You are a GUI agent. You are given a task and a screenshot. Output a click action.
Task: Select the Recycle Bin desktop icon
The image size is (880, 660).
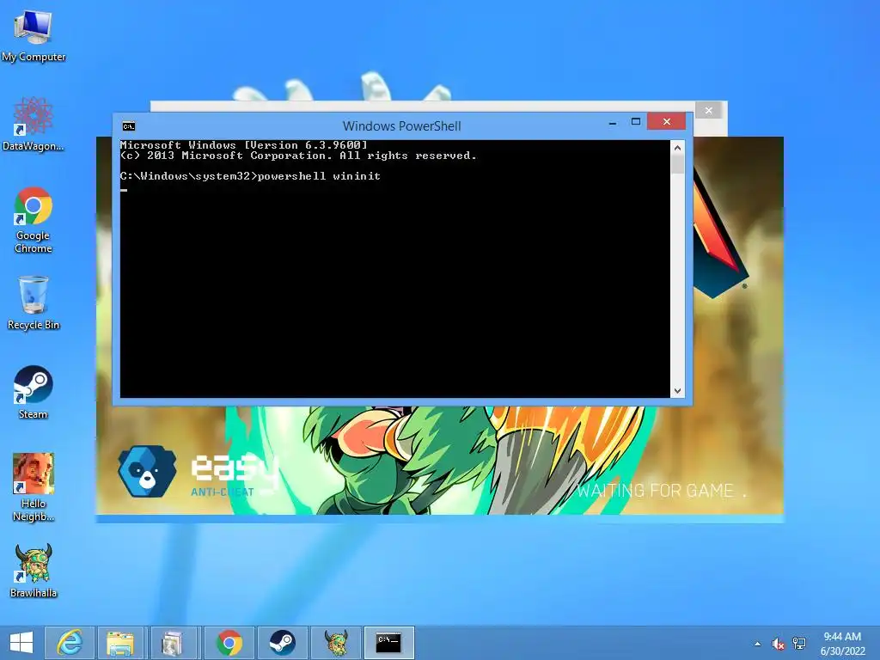(34, 303)
